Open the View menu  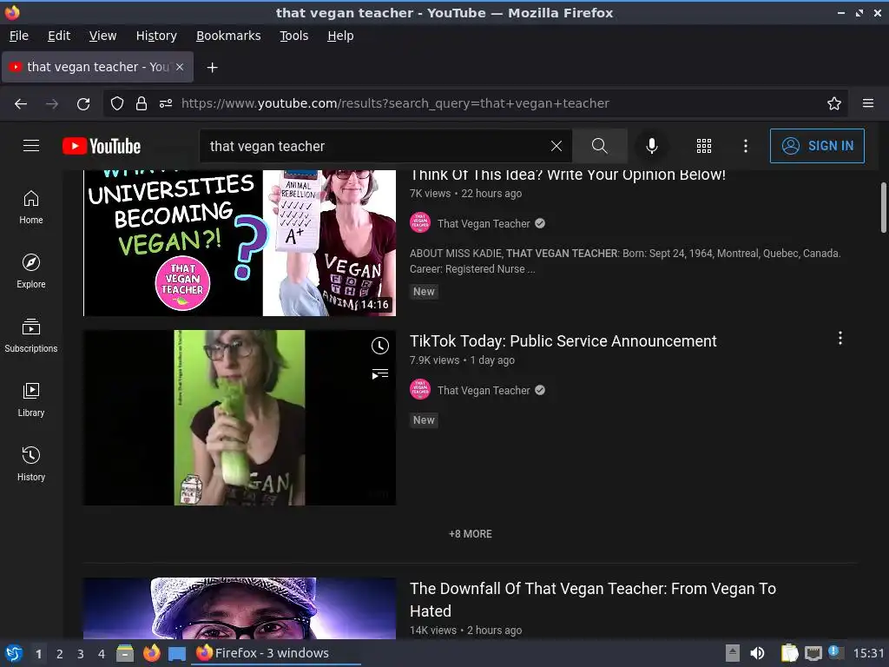click(x=102, y=36)
